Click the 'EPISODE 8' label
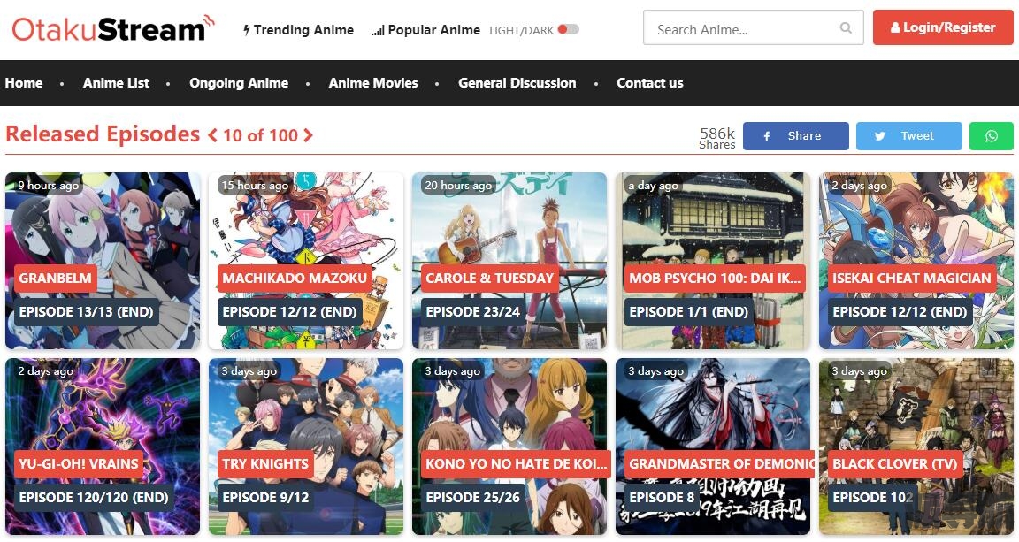This screenshot has height=542, width=1019. [662, 498]
